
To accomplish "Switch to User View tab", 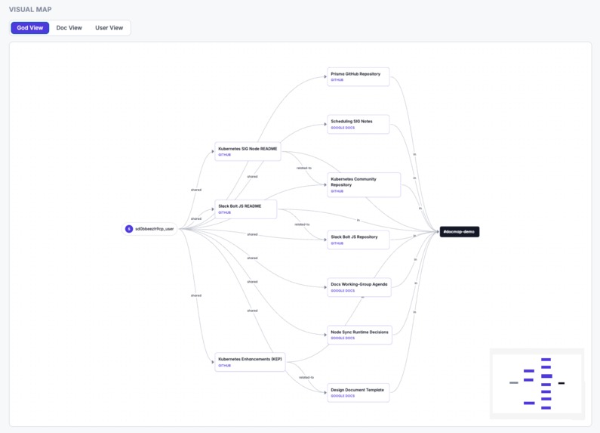I will [x=109, y=28].
